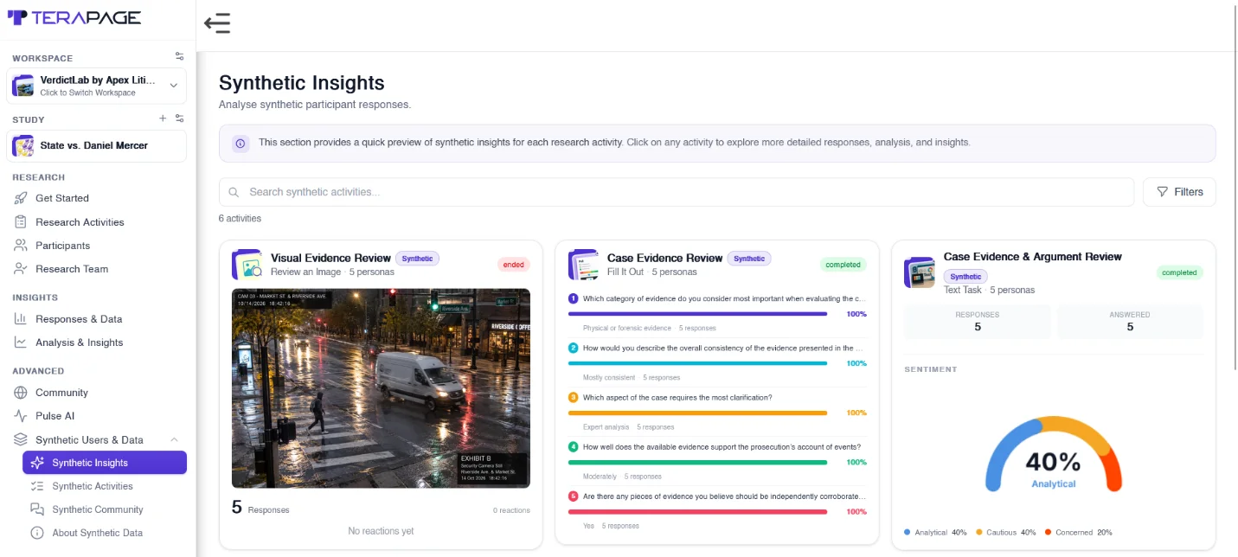Click the Participants people icon
The height and width of the screenshot is (557, 1238).
21,246
